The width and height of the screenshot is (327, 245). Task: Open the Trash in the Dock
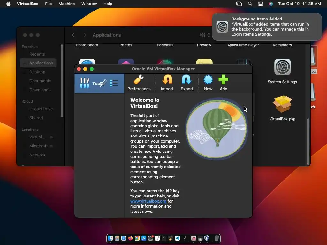click(x=217, y=238)
